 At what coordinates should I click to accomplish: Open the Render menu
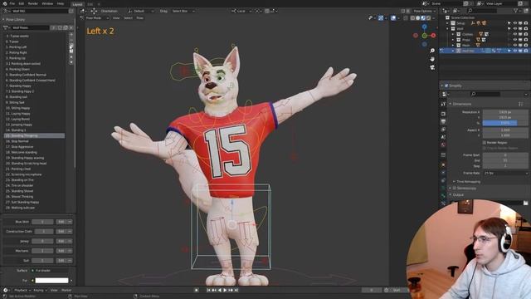(33, 3)
